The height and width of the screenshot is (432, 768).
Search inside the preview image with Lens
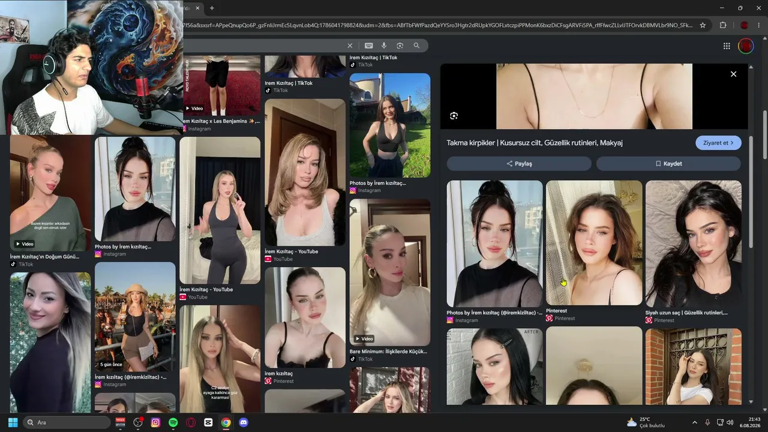[x=454, y=116]
